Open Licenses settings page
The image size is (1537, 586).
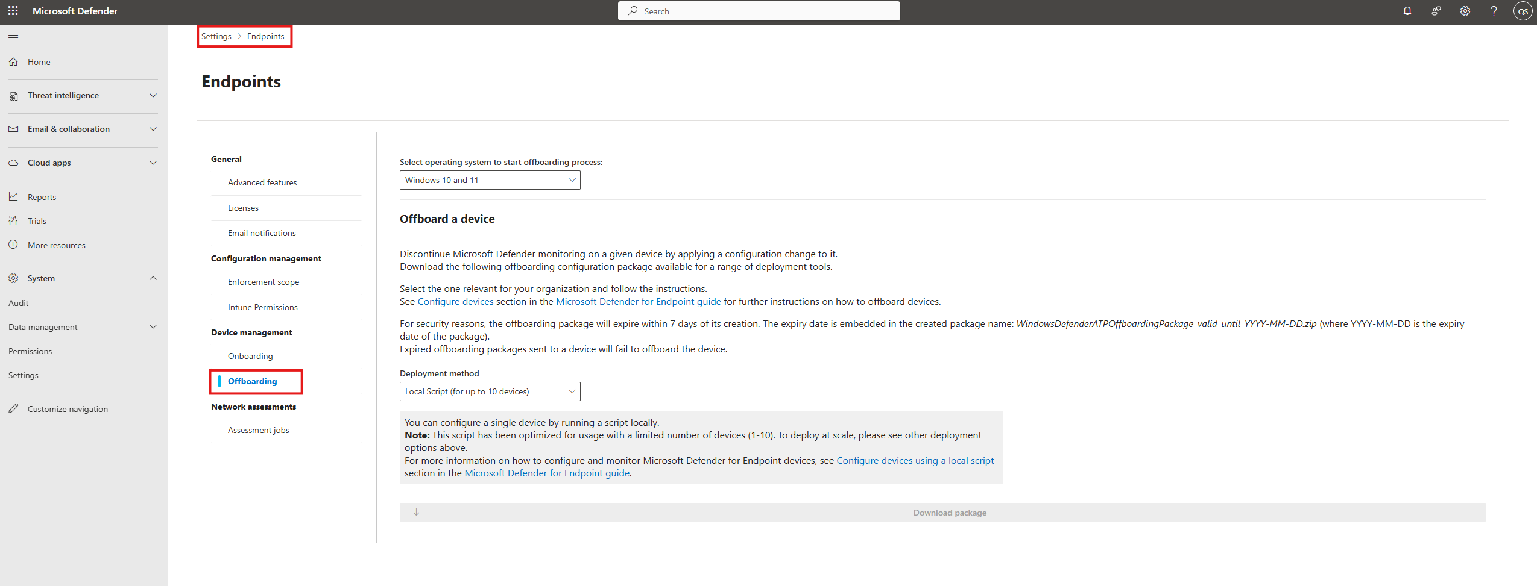coord(243,208)
